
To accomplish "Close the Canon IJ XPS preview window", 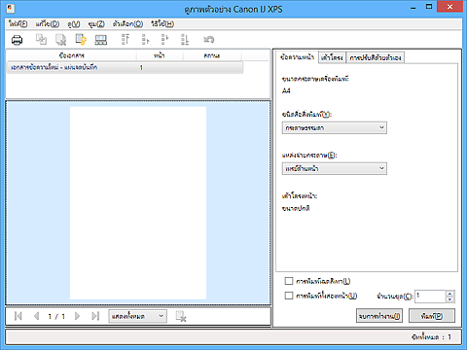I will (x=449, y=7).
